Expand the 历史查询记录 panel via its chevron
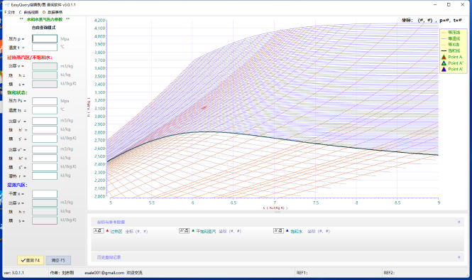The height and width of the screenshot is (280, 472). point(459,257)
